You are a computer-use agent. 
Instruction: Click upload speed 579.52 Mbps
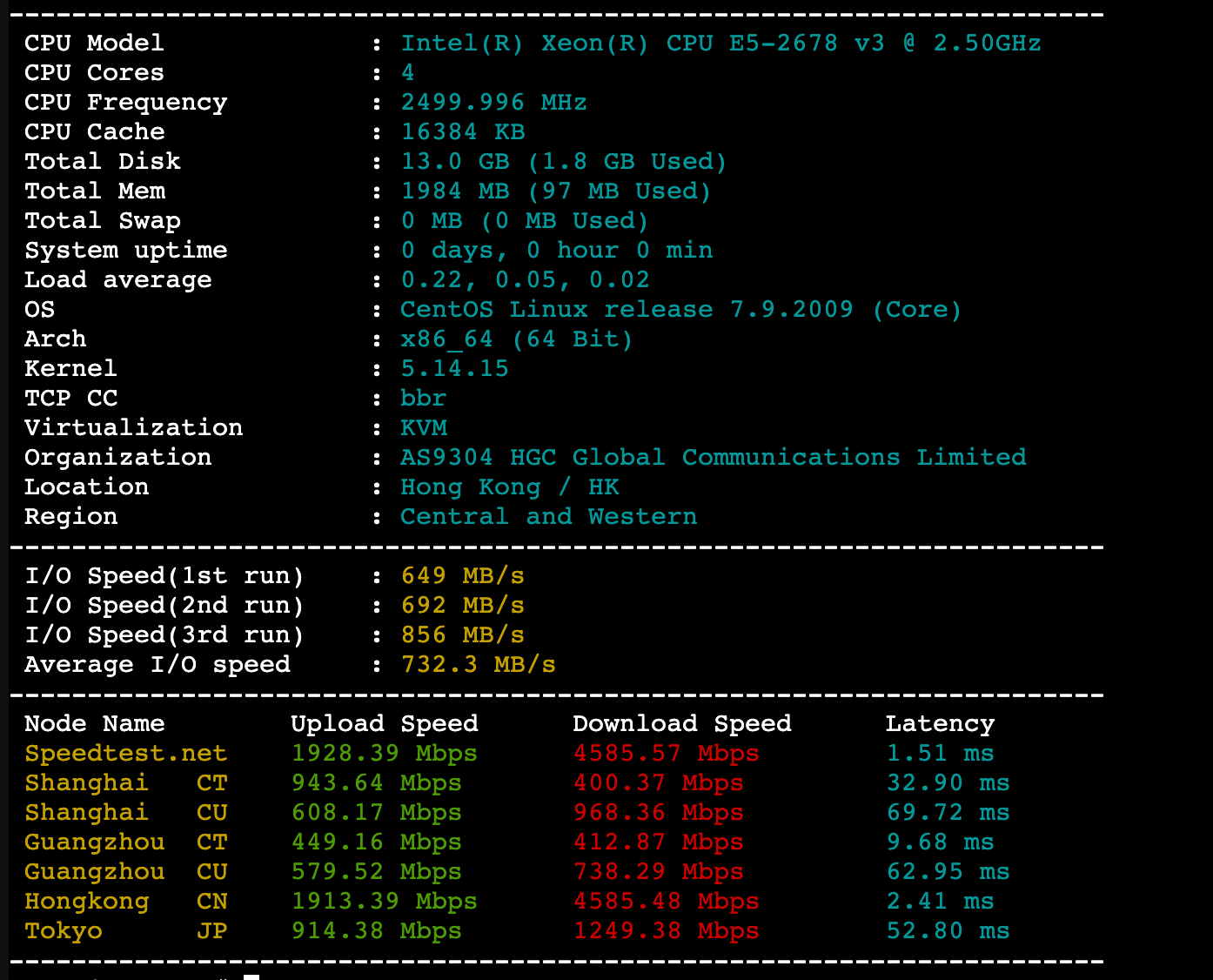376,872
